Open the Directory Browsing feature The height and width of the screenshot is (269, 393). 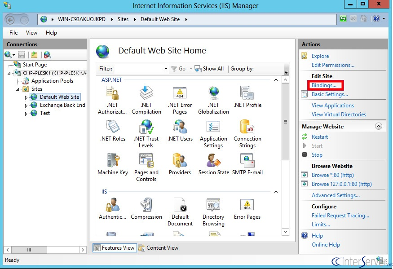[213, 212]
